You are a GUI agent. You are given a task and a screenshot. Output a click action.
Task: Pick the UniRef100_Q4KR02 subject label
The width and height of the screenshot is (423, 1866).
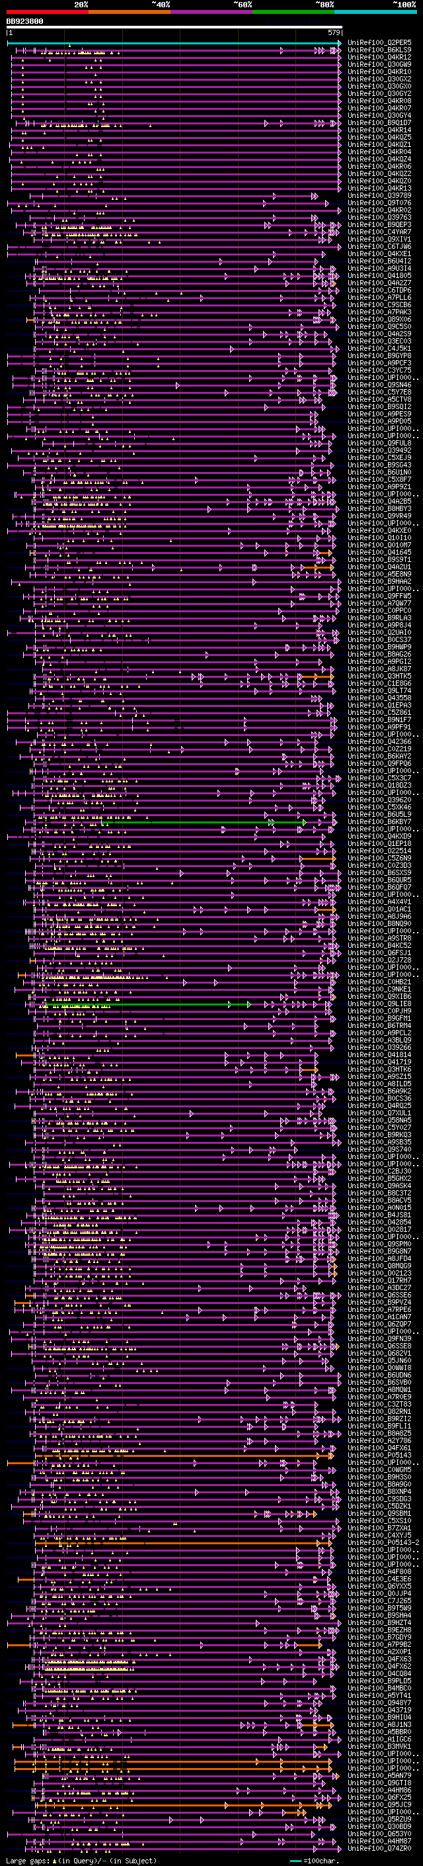tap(379, 210)
